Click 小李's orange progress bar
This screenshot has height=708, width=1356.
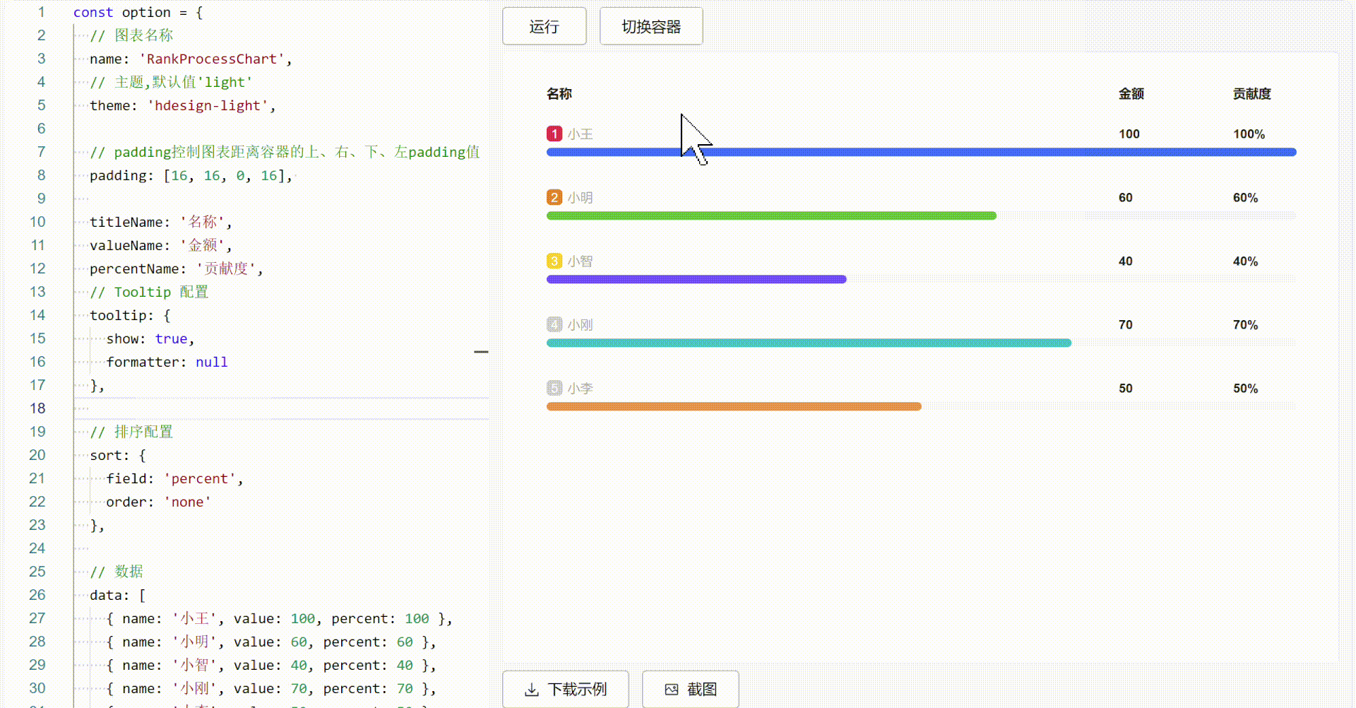click(734, 406)
